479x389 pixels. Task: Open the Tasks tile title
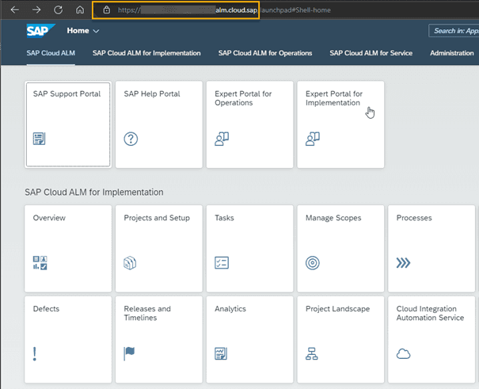tap(224, 218)
